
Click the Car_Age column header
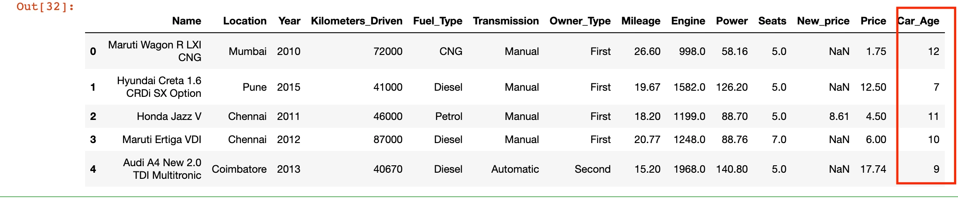(x=918, y=21)
